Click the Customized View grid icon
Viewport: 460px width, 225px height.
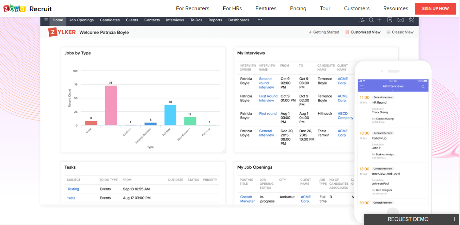[347, 32]
